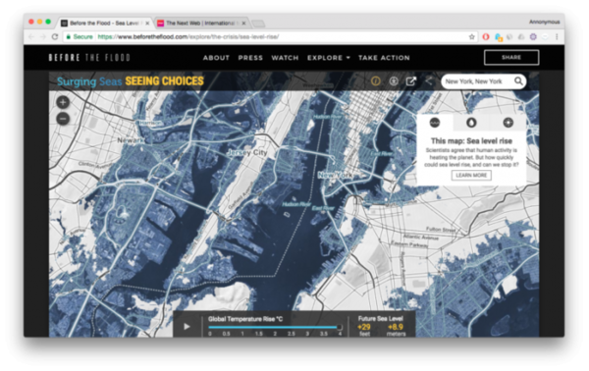589x371 pixels.
Task: Select the plus circle tab in panel
Action: tap(508, 123)
